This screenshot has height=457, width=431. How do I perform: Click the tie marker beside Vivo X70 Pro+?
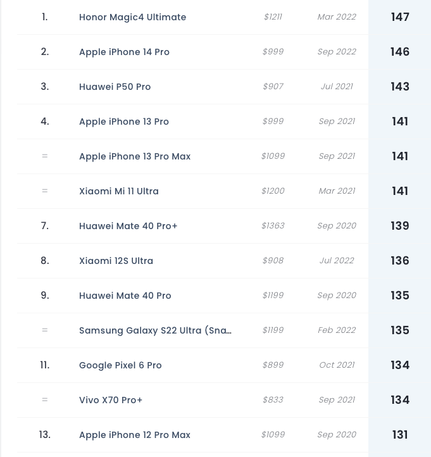coord(44,400)
